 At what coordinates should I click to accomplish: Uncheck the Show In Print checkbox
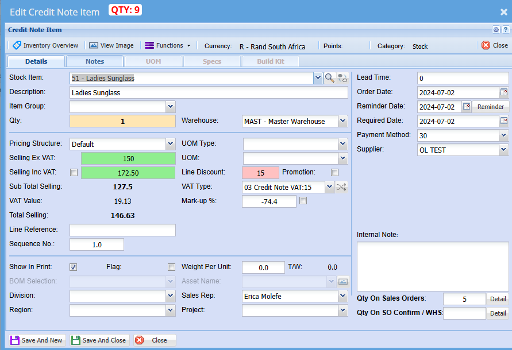tap(74, 267)
